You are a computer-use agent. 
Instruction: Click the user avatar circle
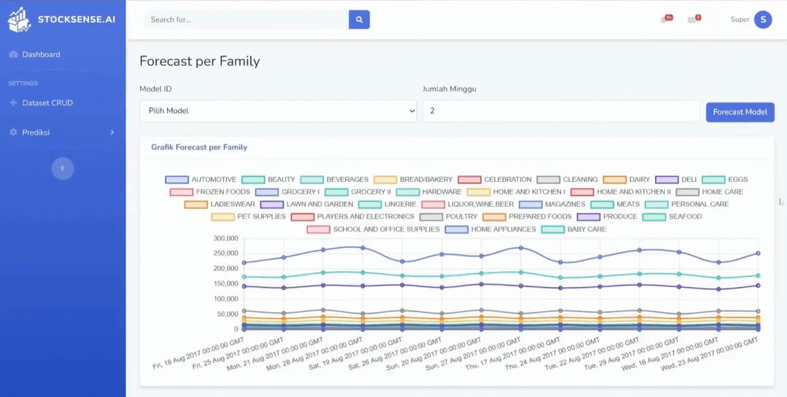(763, 20)
